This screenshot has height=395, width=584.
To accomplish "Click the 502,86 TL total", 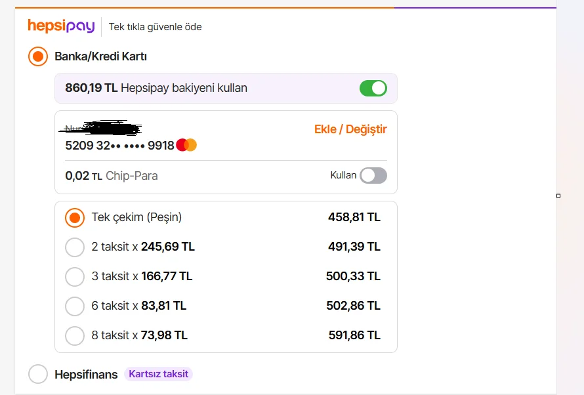I will click(353, 306).
